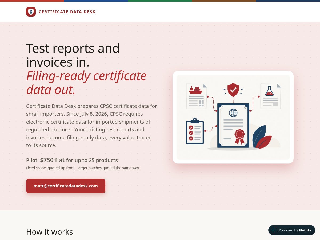This screenshot has height=240, width=320.
Task: Click the italic 'Filing-ready certificate data out.' text
Action: [86, 83]
